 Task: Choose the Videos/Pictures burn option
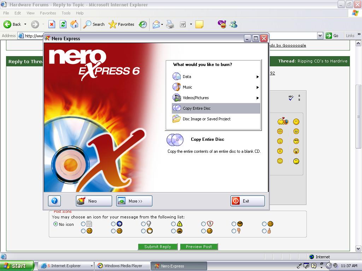click(x=216, y=98)
